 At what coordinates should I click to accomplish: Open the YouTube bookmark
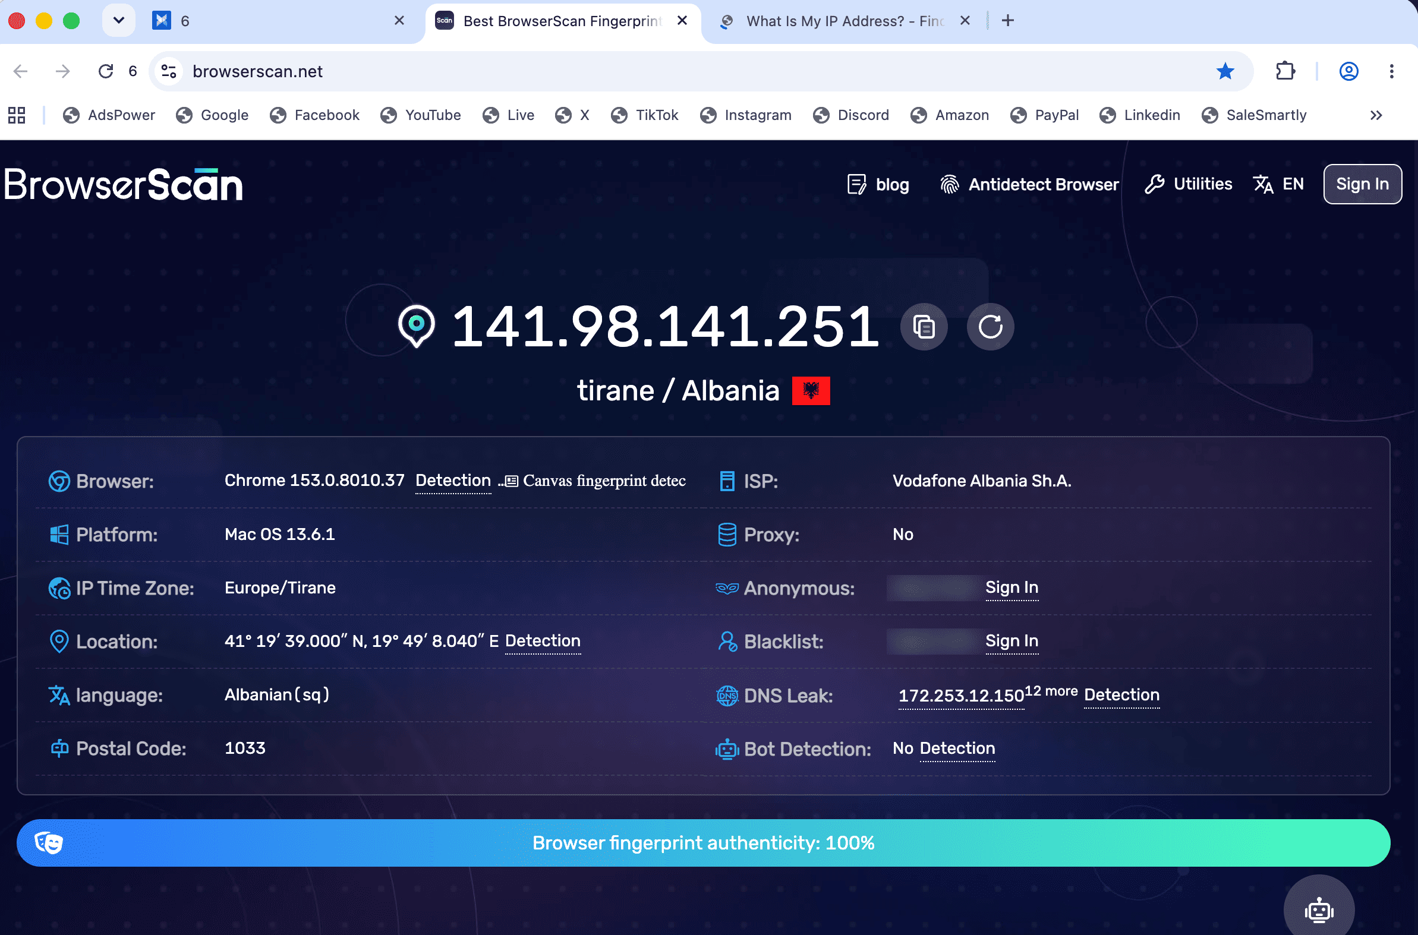point(421,115)
